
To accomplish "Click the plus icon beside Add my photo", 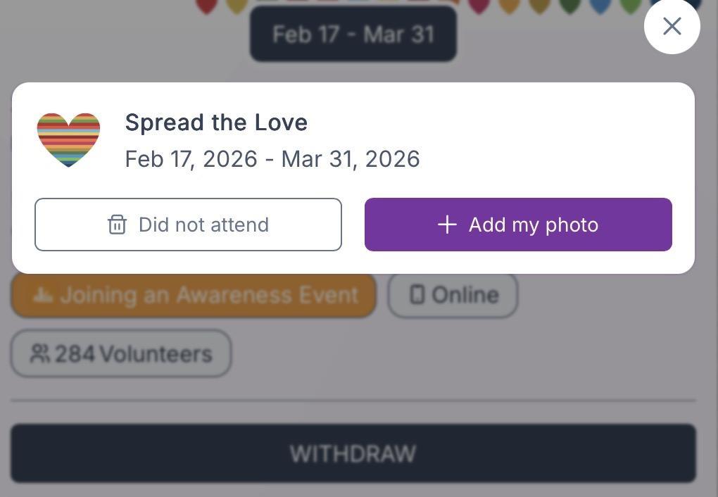I will (x=447, y=225).
